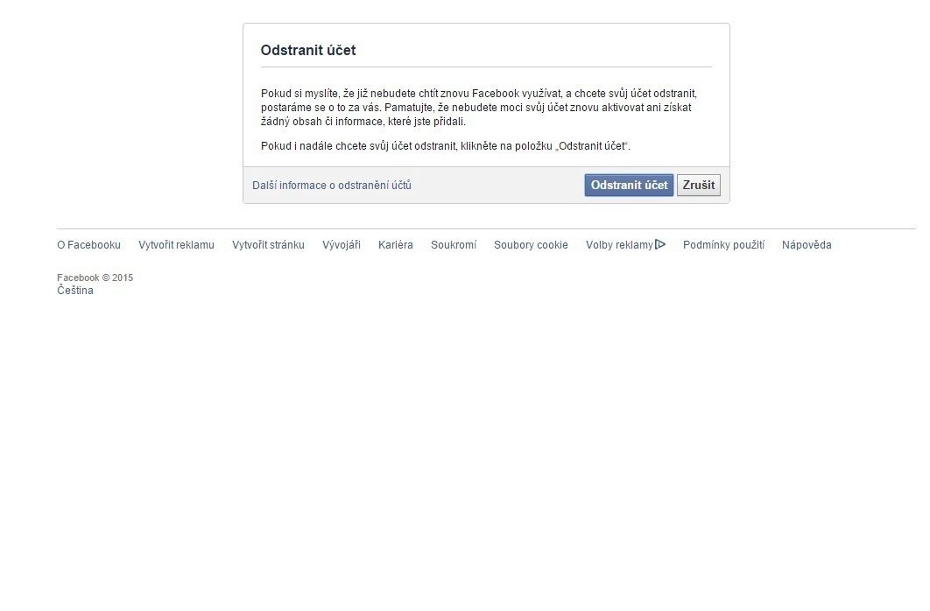
Task: Click the paragraph starting Pokud i nadále
Action: (446, 146)
